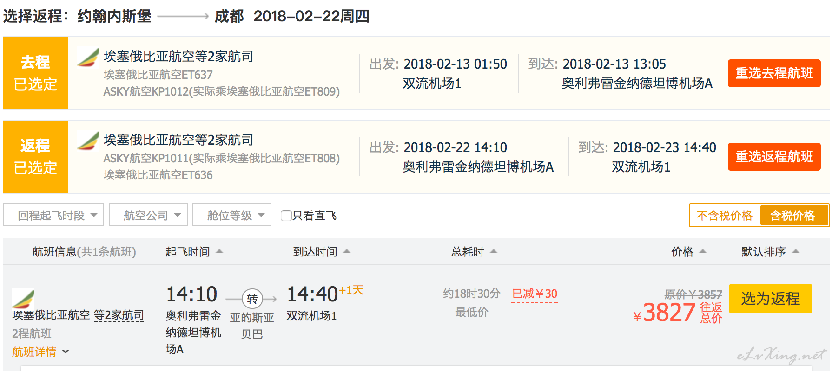
Task: Click Ethiopian Airlines logo in return row
Action: [88, 141]
